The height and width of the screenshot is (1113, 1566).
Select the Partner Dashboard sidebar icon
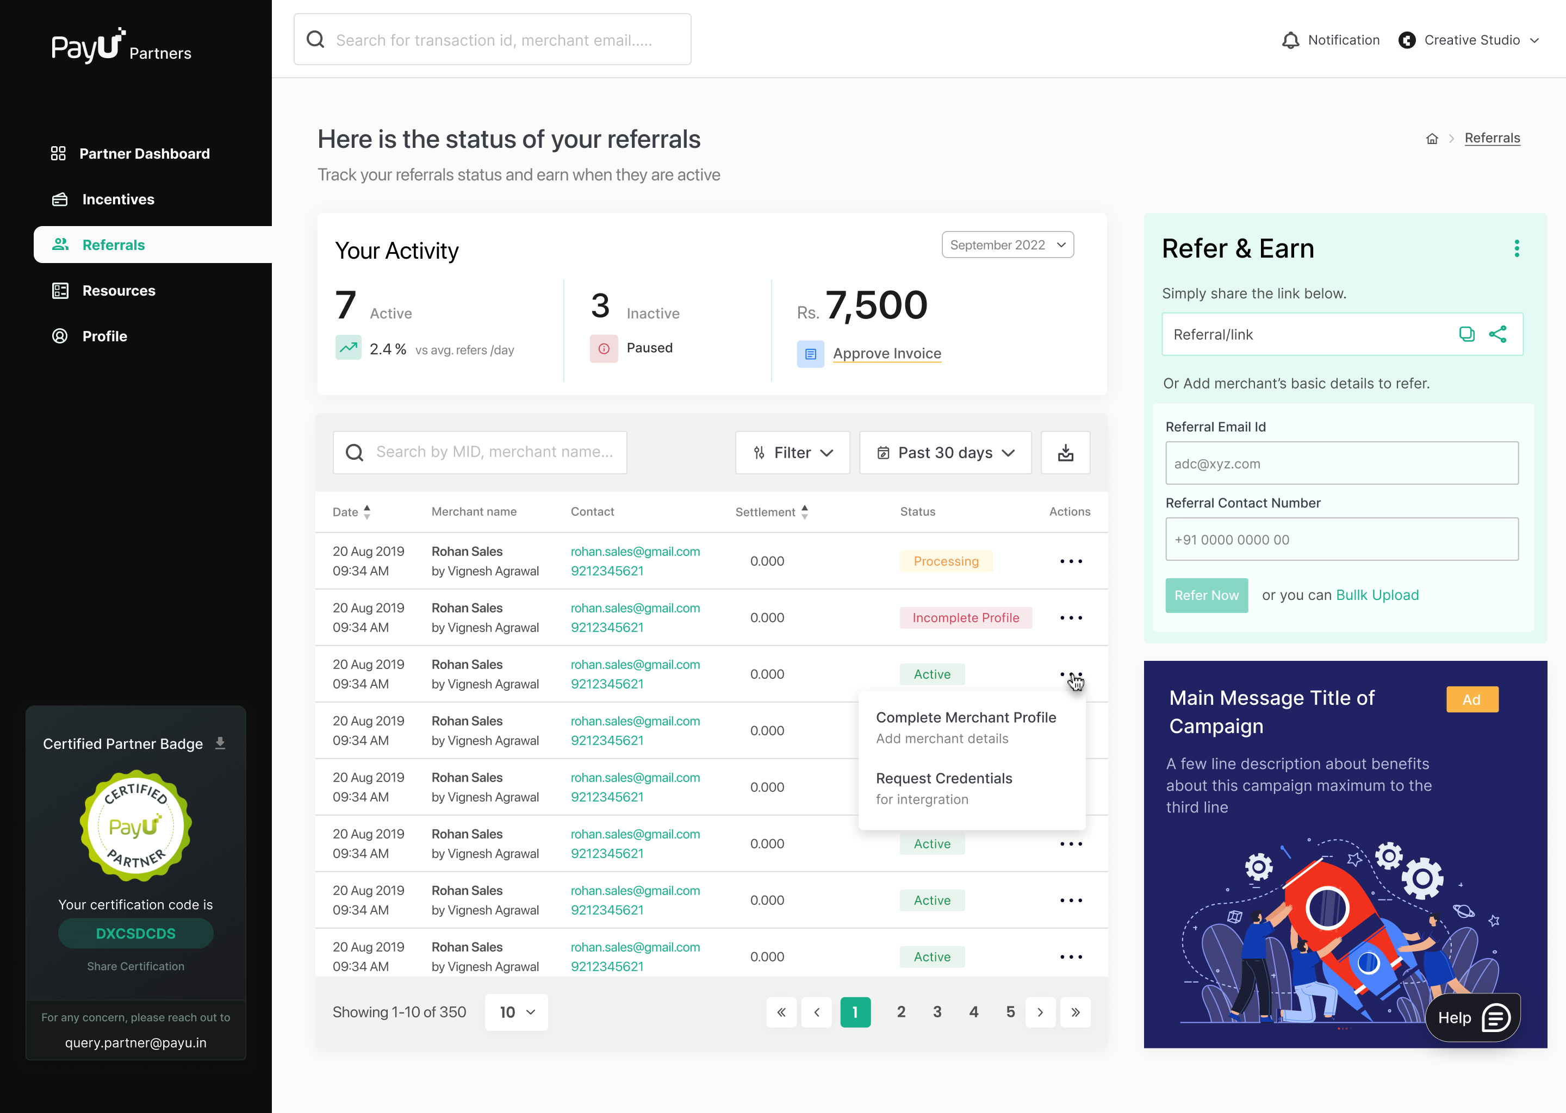tap(59, 153)
